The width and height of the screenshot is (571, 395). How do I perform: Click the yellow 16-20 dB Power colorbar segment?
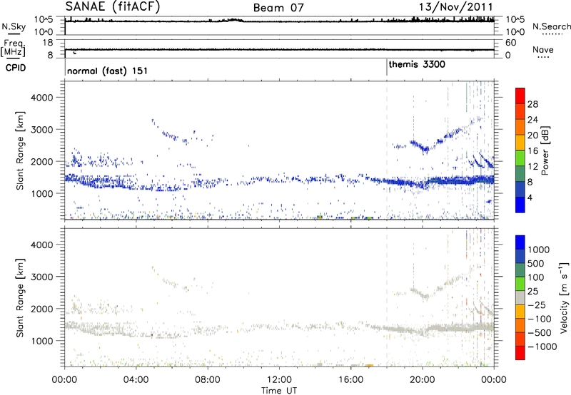coord(520,143)
